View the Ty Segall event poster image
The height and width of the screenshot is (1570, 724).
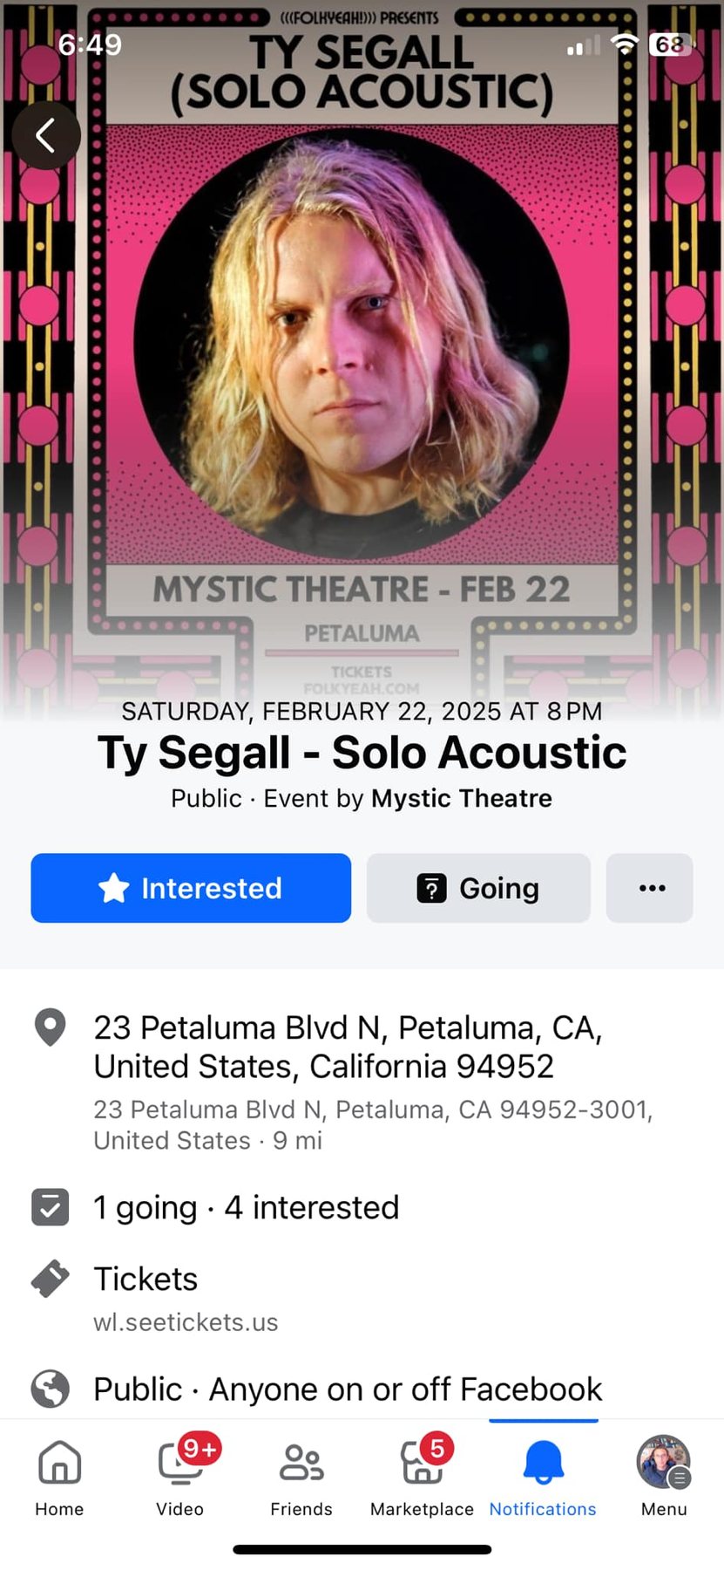pyautogui.click(x=362, y=349)
